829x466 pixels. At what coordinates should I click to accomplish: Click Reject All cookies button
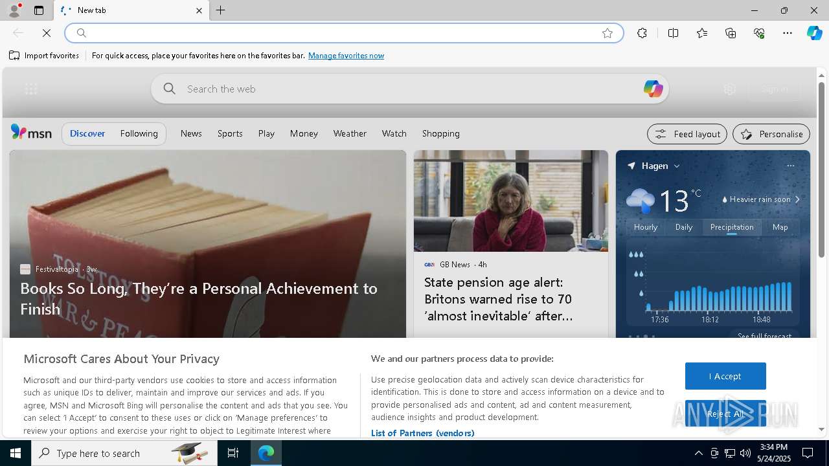coord(725,414)
